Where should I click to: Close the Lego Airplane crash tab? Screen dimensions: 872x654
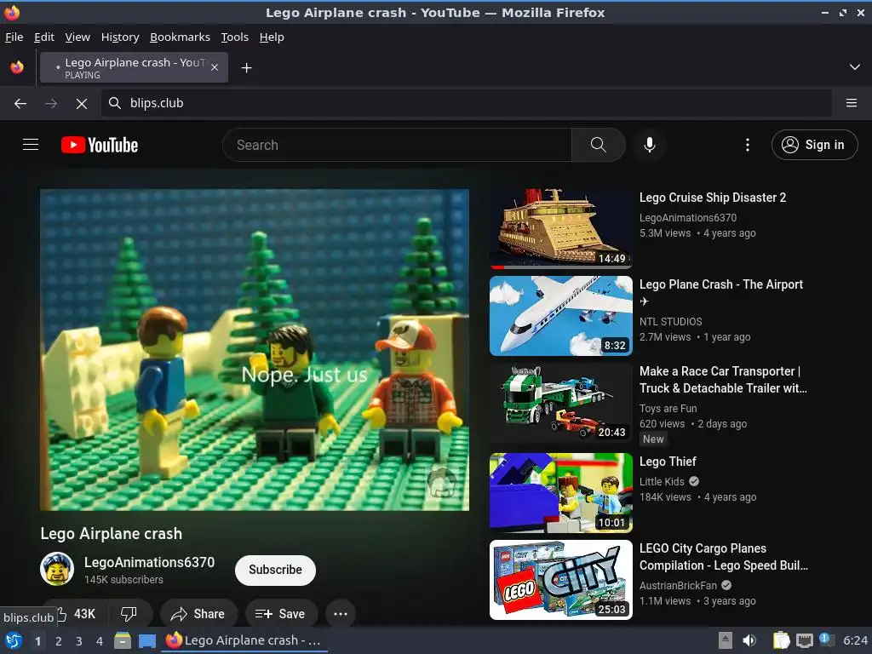215,67
